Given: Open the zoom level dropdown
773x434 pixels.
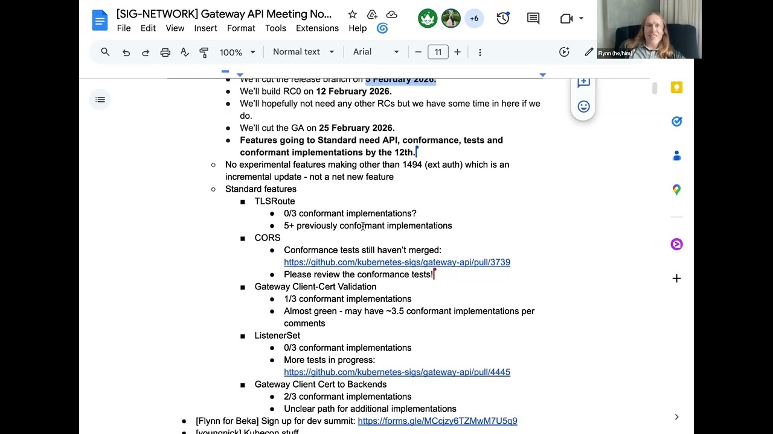Looking at the screenshot, I should pos(237,52).
